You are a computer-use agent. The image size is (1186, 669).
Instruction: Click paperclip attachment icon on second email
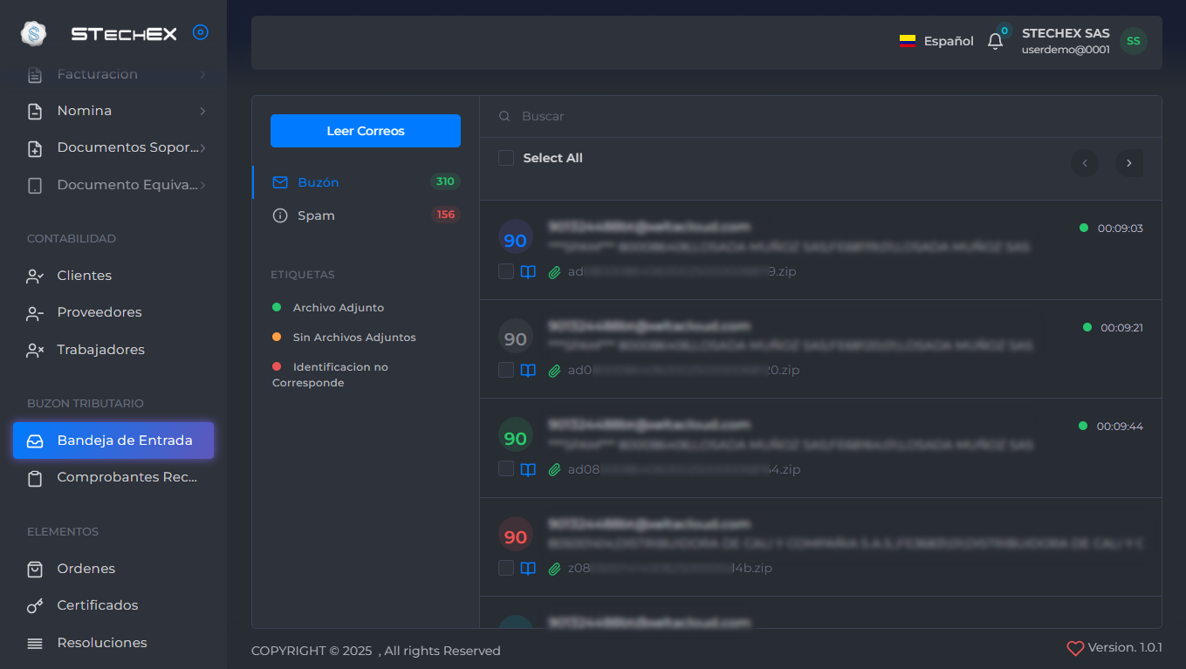(553, 371)
